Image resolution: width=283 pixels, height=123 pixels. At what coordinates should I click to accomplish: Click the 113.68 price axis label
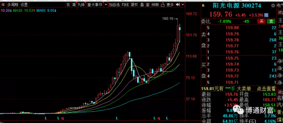tap(192, 57)
